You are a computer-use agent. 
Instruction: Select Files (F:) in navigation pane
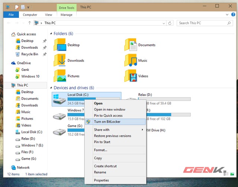click(27, 152)
